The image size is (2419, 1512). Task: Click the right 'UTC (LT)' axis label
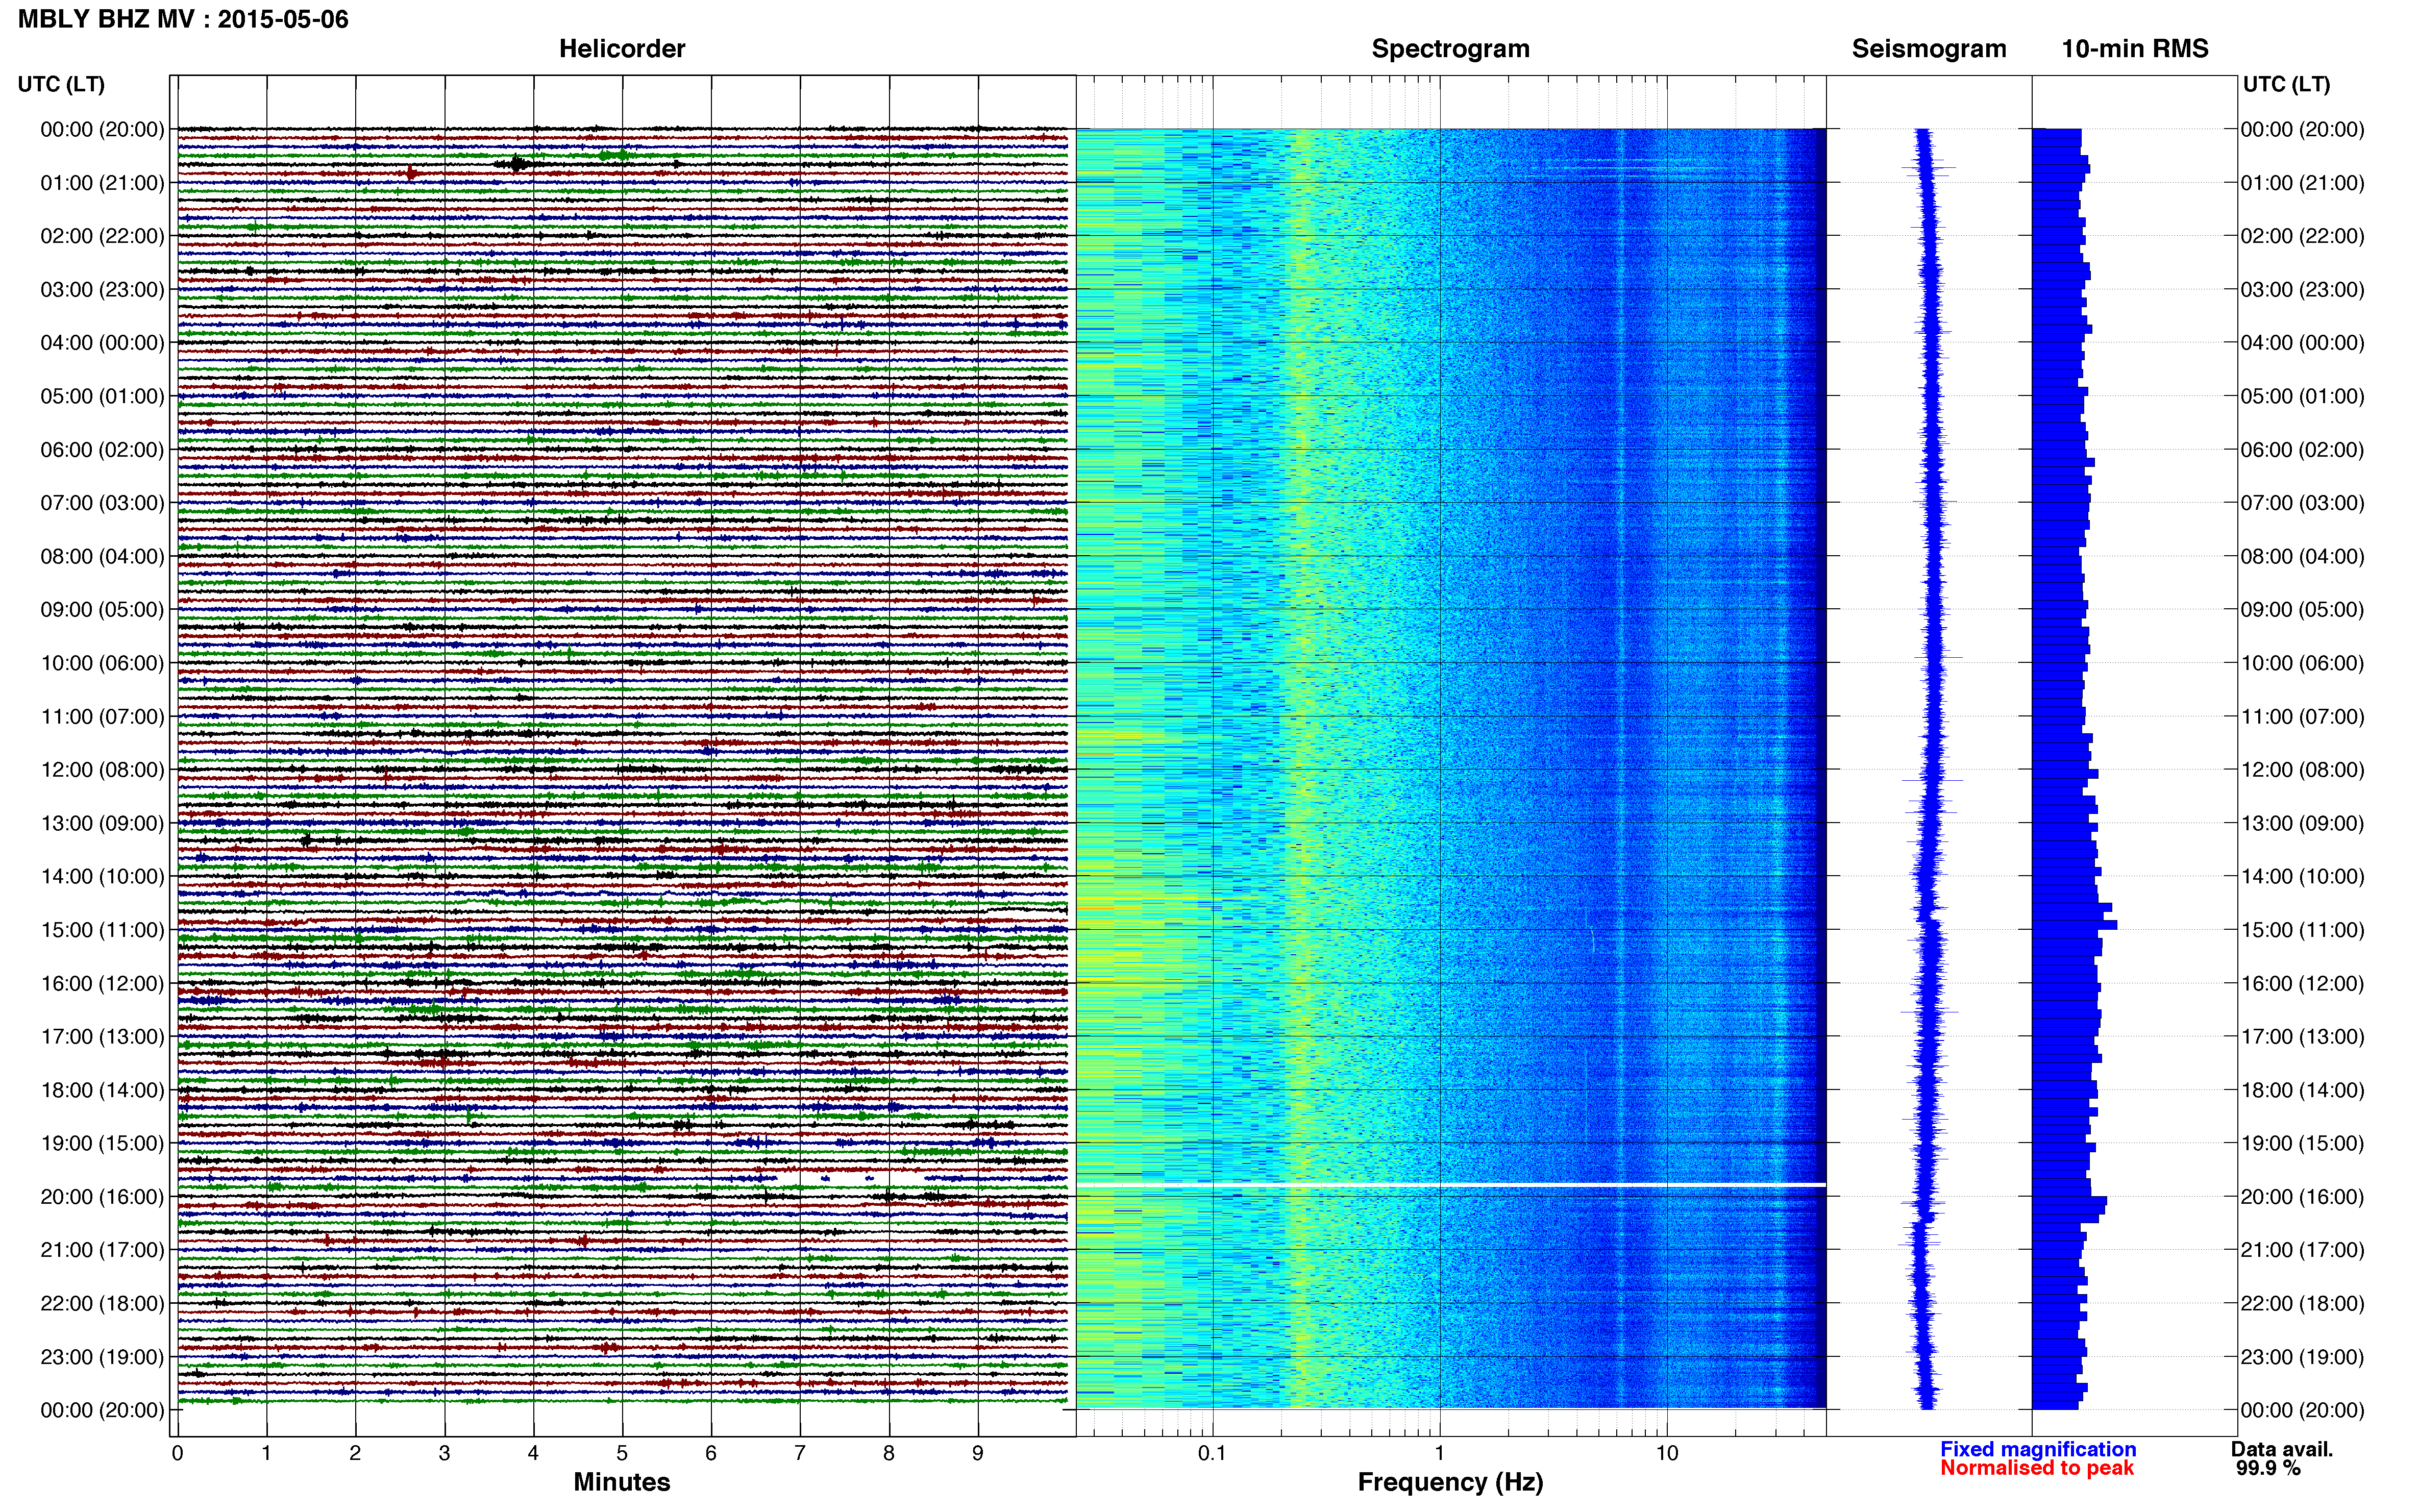pos(2286,84)
